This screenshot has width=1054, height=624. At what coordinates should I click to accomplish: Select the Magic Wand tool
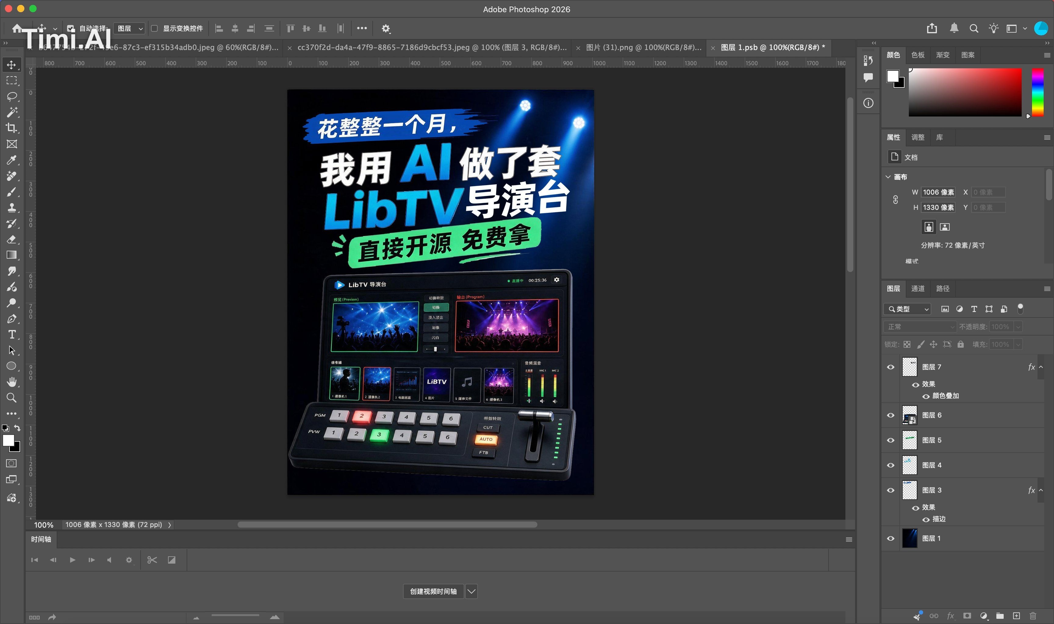click(11, 112)
